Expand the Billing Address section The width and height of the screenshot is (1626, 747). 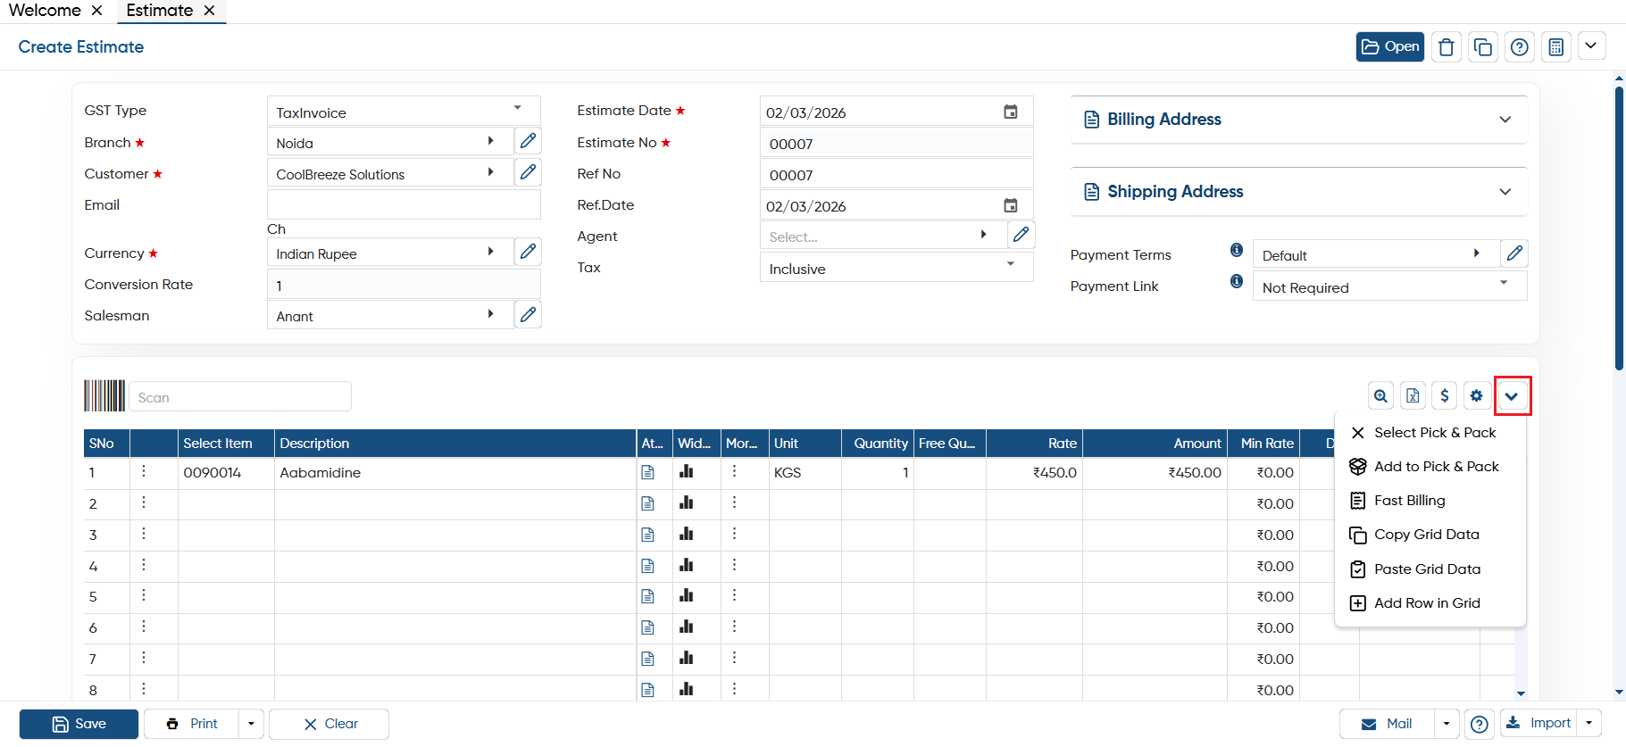(x=1299, y=120)
